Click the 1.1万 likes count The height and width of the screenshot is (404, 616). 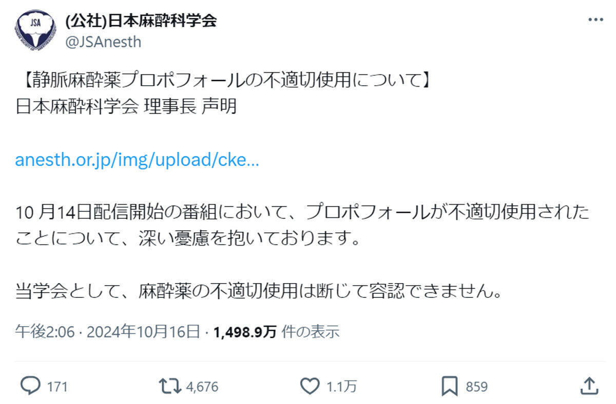342,387
